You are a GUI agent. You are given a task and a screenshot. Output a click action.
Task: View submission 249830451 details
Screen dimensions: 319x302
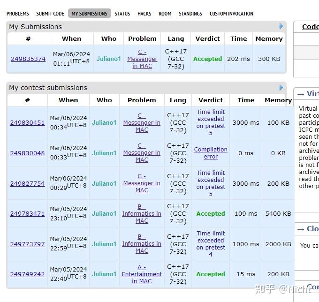tap(27, 123)
